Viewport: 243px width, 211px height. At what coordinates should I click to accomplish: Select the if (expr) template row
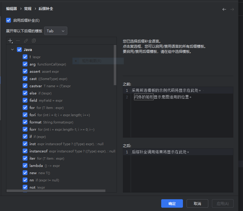pos(60,137)
